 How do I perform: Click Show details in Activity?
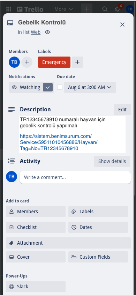click(x=112, y=161)
